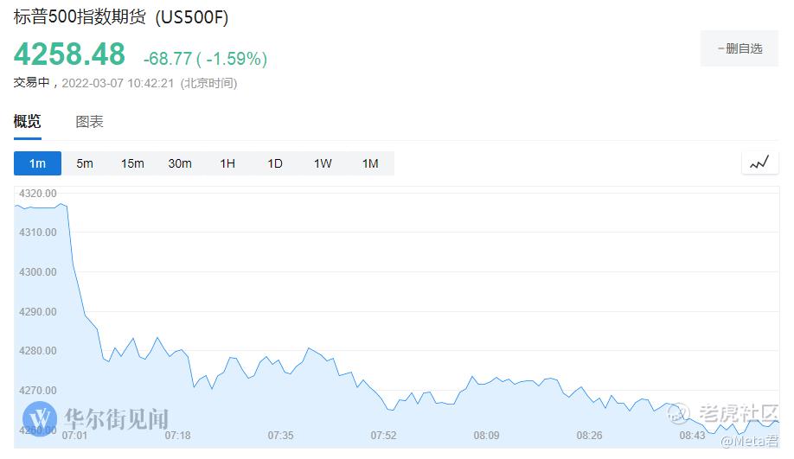Click the @Meta君 author watermark
This screenshot has width=794, height=459.
pyautogui.click(x=750, y=442)
